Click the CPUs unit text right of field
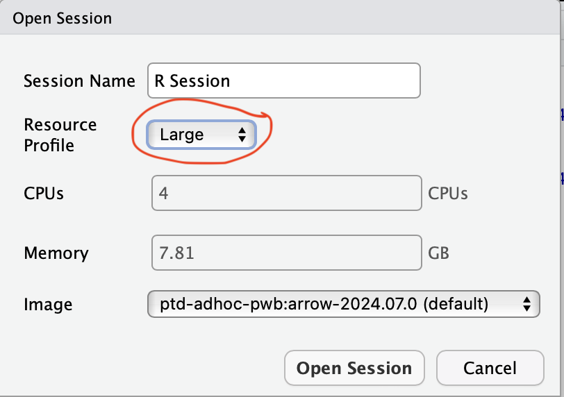 click(x=448, y=193)
